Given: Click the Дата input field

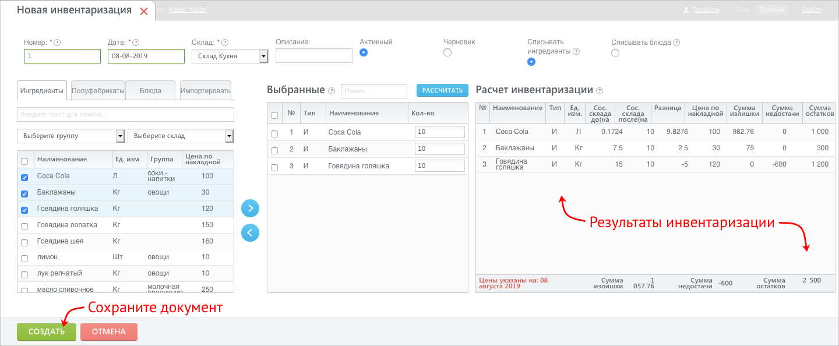Looking at the screenshot, I should tap(146, 56).
